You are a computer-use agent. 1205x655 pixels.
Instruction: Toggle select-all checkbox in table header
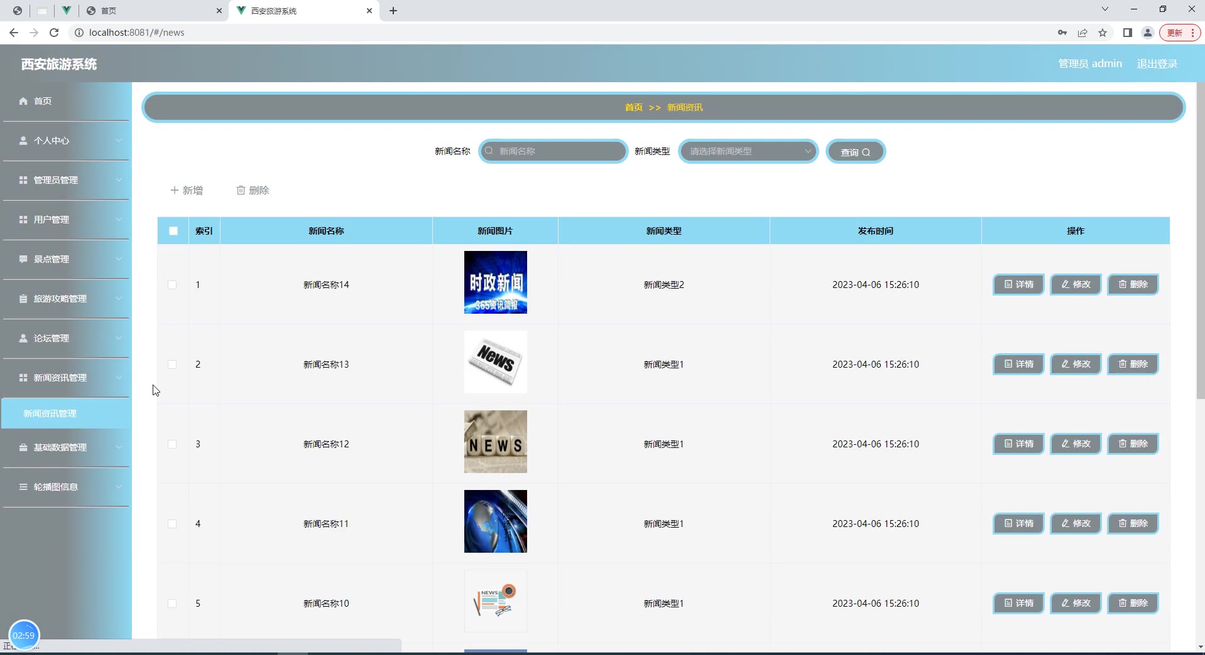[x=173, y=231]
